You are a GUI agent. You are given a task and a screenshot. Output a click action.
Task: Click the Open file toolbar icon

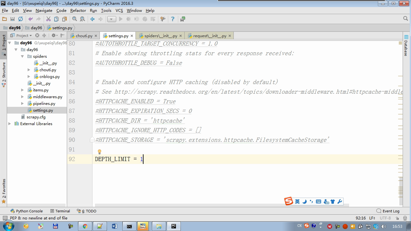pyautogui.click(x=4, y=19)
